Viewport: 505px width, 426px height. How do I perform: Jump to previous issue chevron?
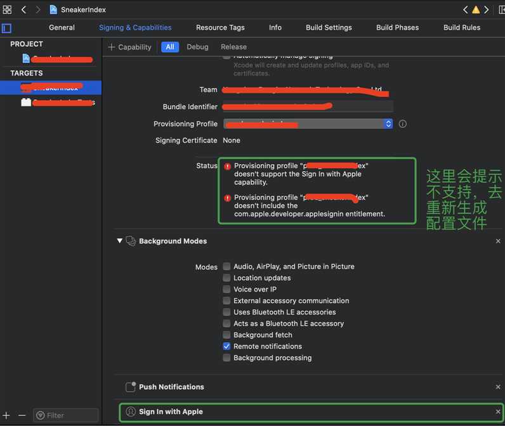[465, 10]
